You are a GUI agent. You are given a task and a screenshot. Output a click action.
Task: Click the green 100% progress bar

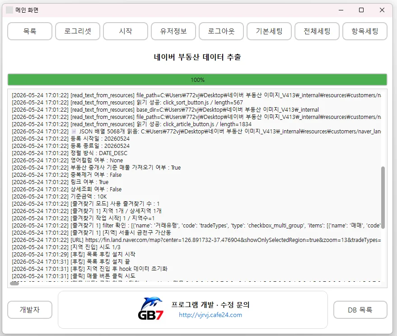click(197, 80)
